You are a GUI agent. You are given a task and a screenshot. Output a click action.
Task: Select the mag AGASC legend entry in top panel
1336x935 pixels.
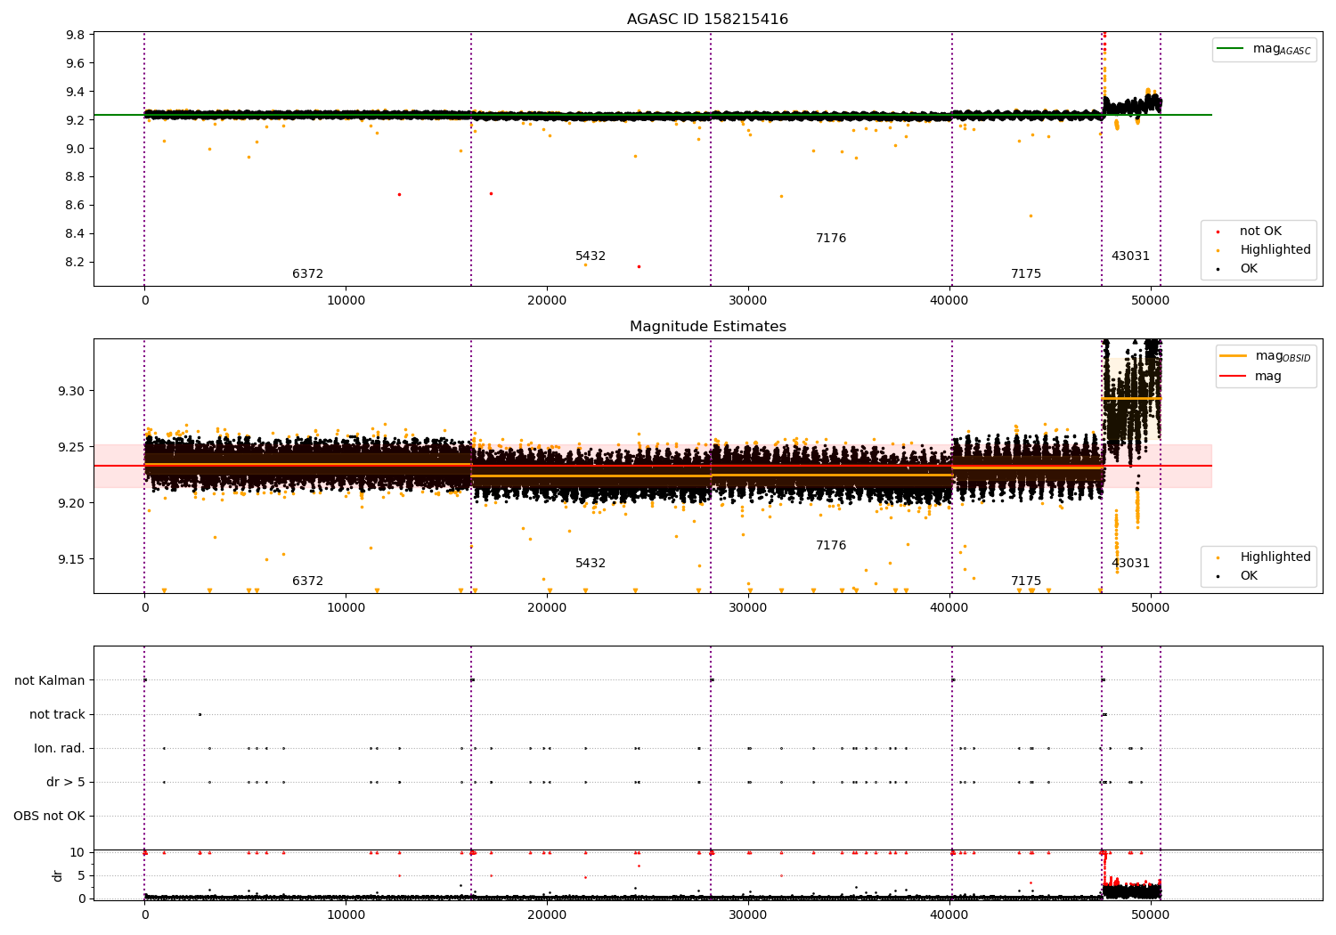pos(1264,49)
